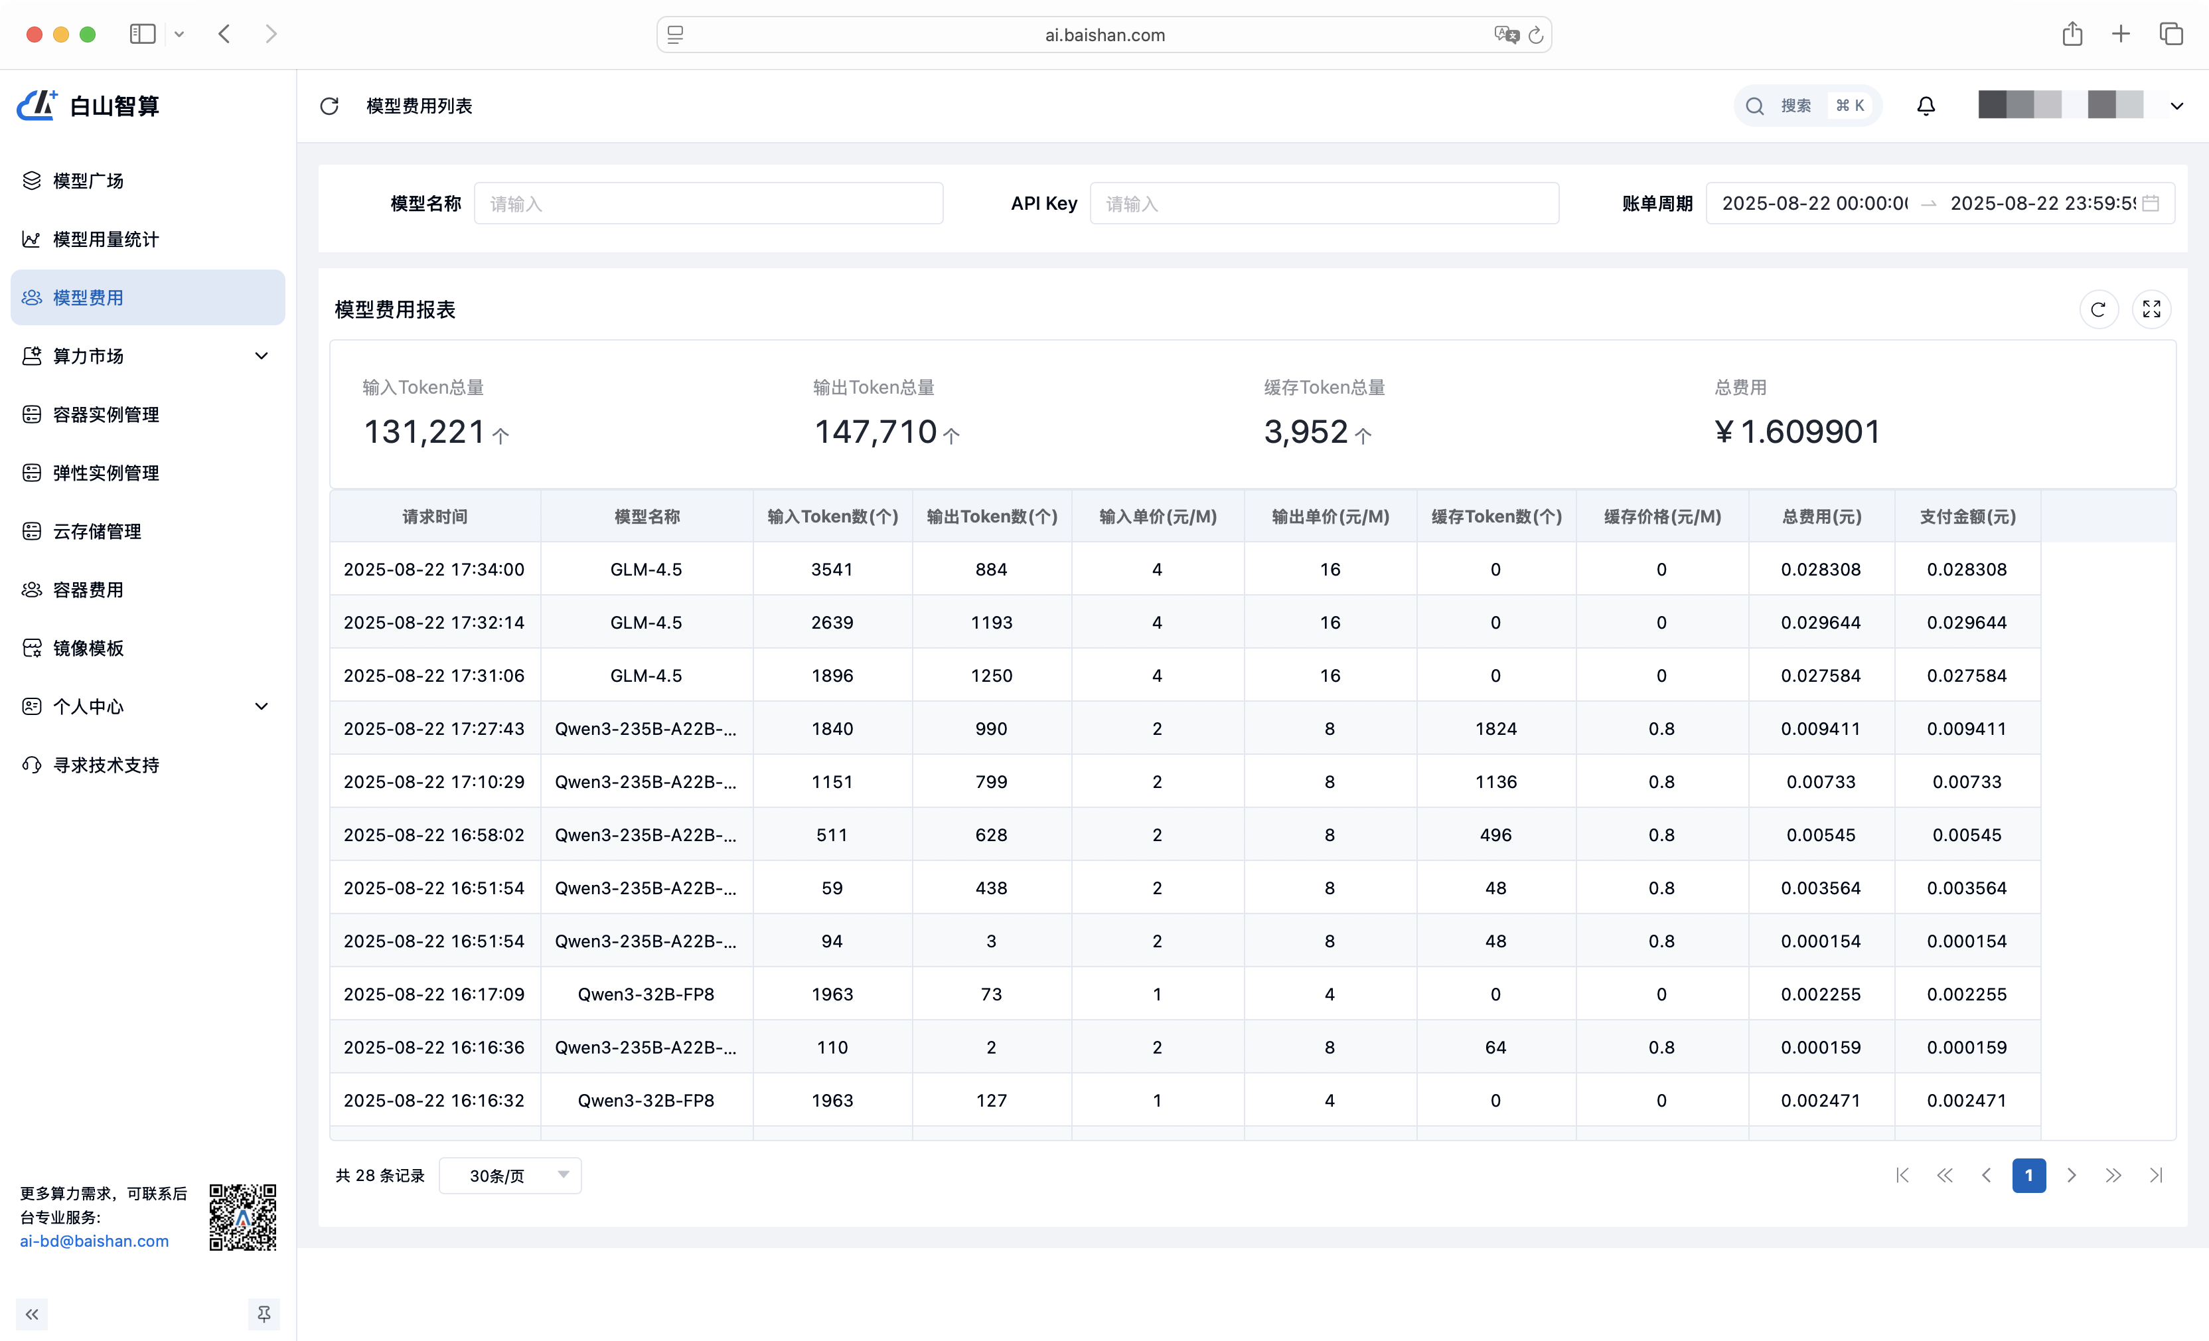Image resolution: width=2209 pixels, height=1341 pixels.
Task: Click the report table refresh icon
Action: point(2098,309)
